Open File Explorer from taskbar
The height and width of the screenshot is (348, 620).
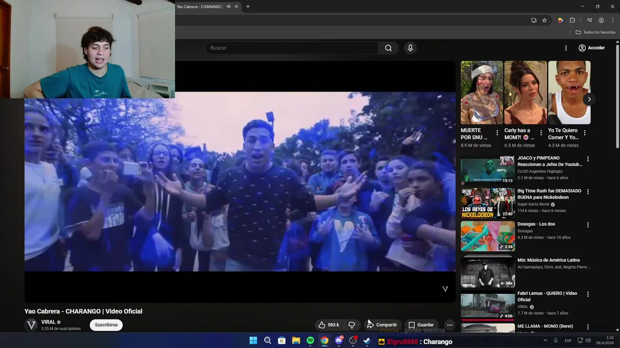point(296,341)
